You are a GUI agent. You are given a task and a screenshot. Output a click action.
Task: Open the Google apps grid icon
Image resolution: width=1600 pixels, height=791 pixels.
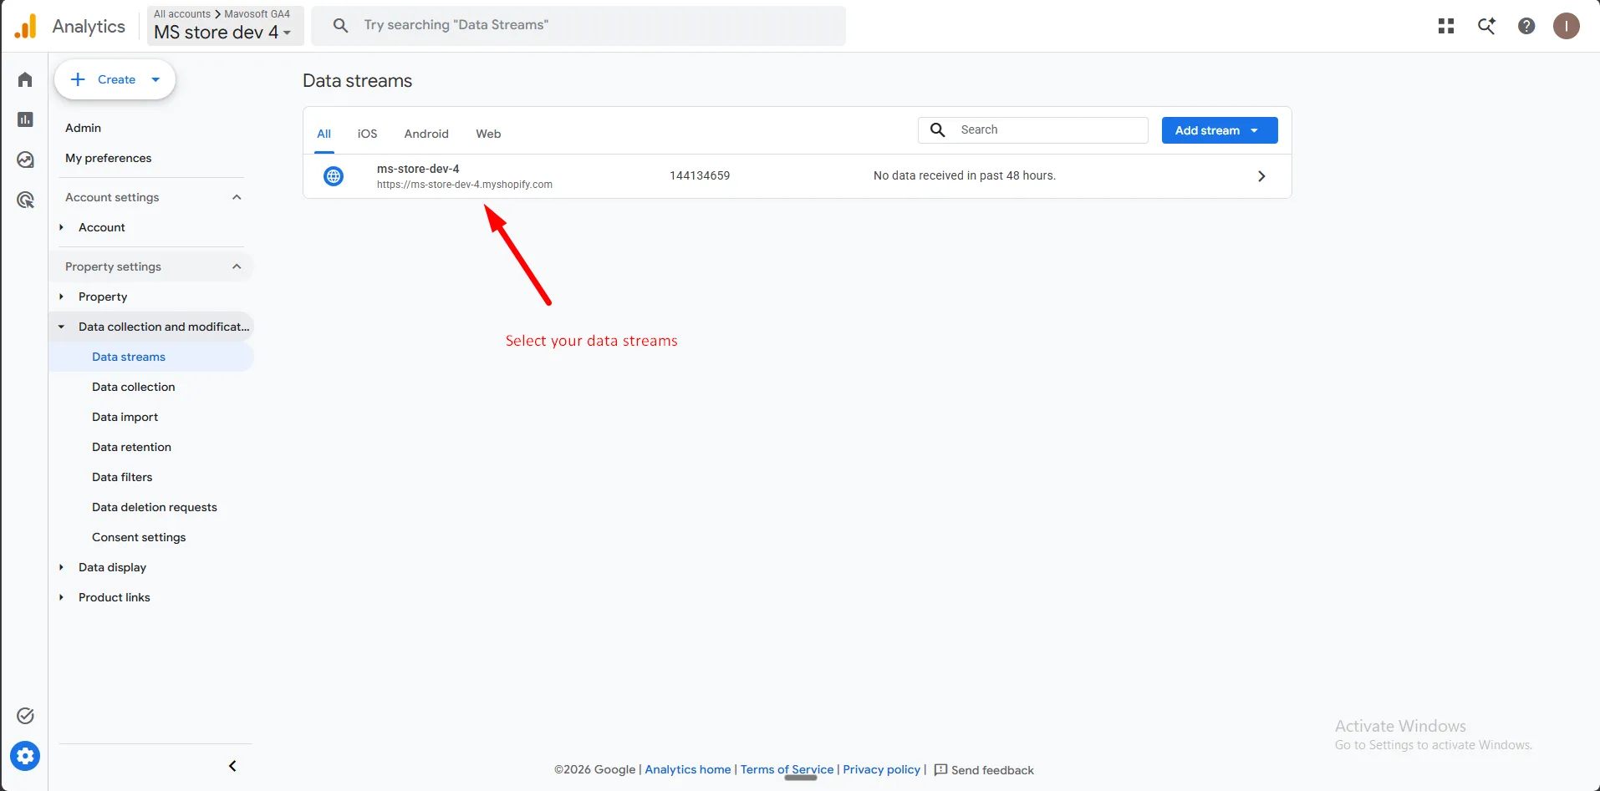coord(1446,26)
